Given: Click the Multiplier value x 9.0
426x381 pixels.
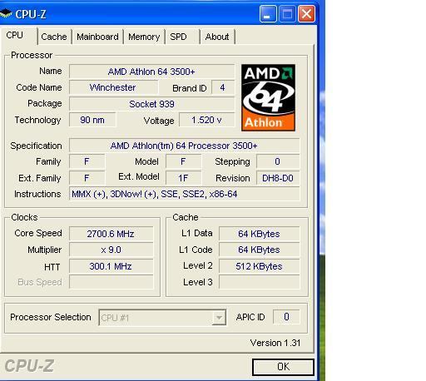Looking at the screenshot, I should click(x=111, y=250).
